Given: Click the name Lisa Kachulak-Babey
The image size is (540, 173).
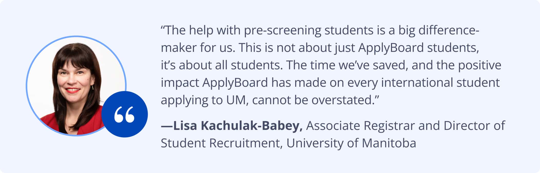Looking at the screenshot, I should click(236, 126).
